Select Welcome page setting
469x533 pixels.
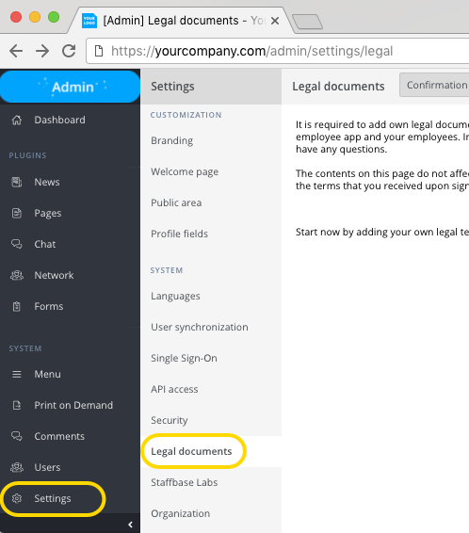(211, 171)
